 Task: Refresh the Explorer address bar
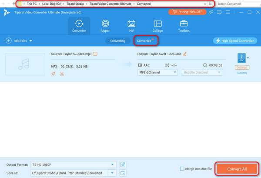pyautogui.click(x=210, y=4)
